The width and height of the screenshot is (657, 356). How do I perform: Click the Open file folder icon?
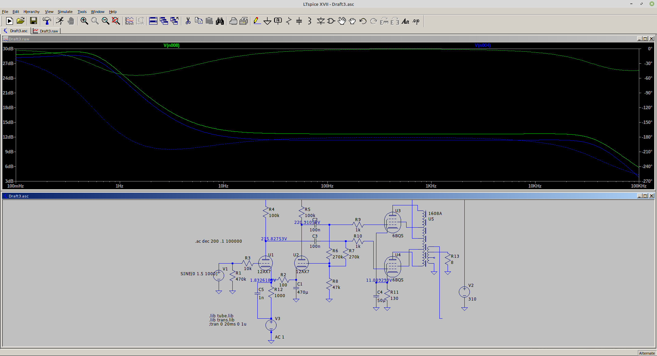click(x=21, y=21)
